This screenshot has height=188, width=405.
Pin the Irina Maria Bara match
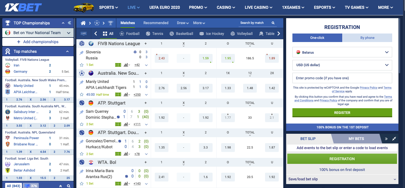pyautogui.click(x=82, y=171)
